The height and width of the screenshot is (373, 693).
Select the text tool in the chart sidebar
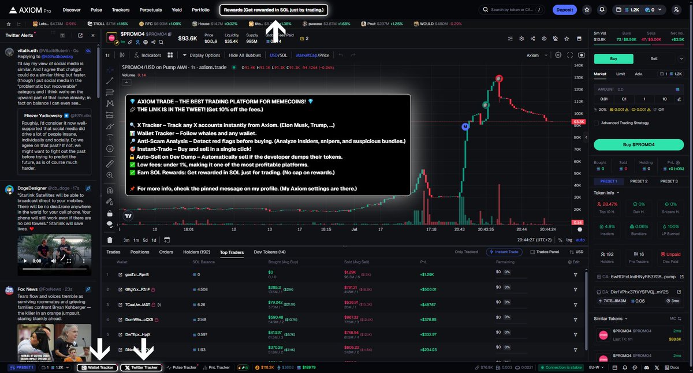click(x=110, y=137)
